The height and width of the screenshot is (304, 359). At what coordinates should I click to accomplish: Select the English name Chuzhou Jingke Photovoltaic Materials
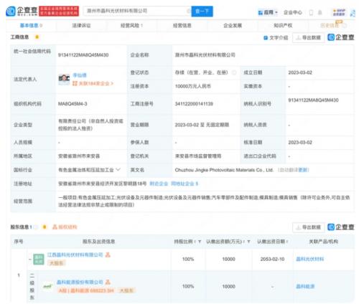point(224,170)
